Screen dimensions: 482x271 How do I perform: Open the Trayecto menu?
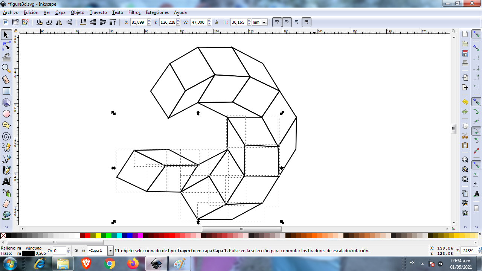(98, 12)
